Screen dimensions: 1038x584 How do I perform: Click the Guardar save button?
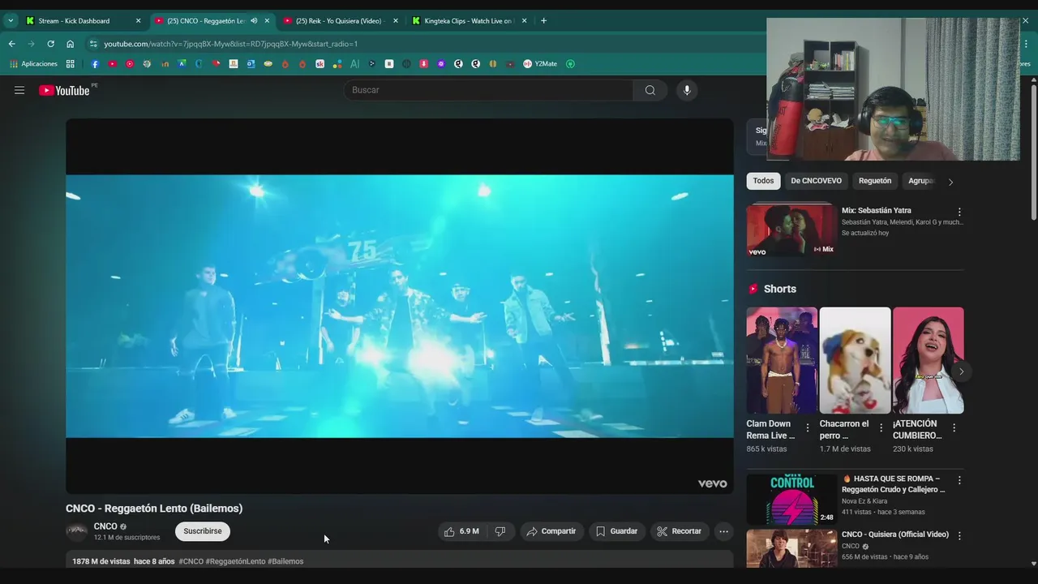tap(617, 531)
